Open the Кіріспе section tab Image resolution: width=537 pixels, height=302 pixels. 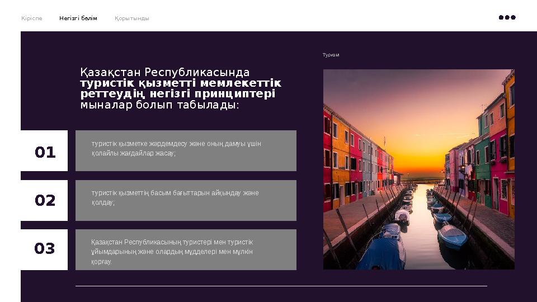pos(31,18)
